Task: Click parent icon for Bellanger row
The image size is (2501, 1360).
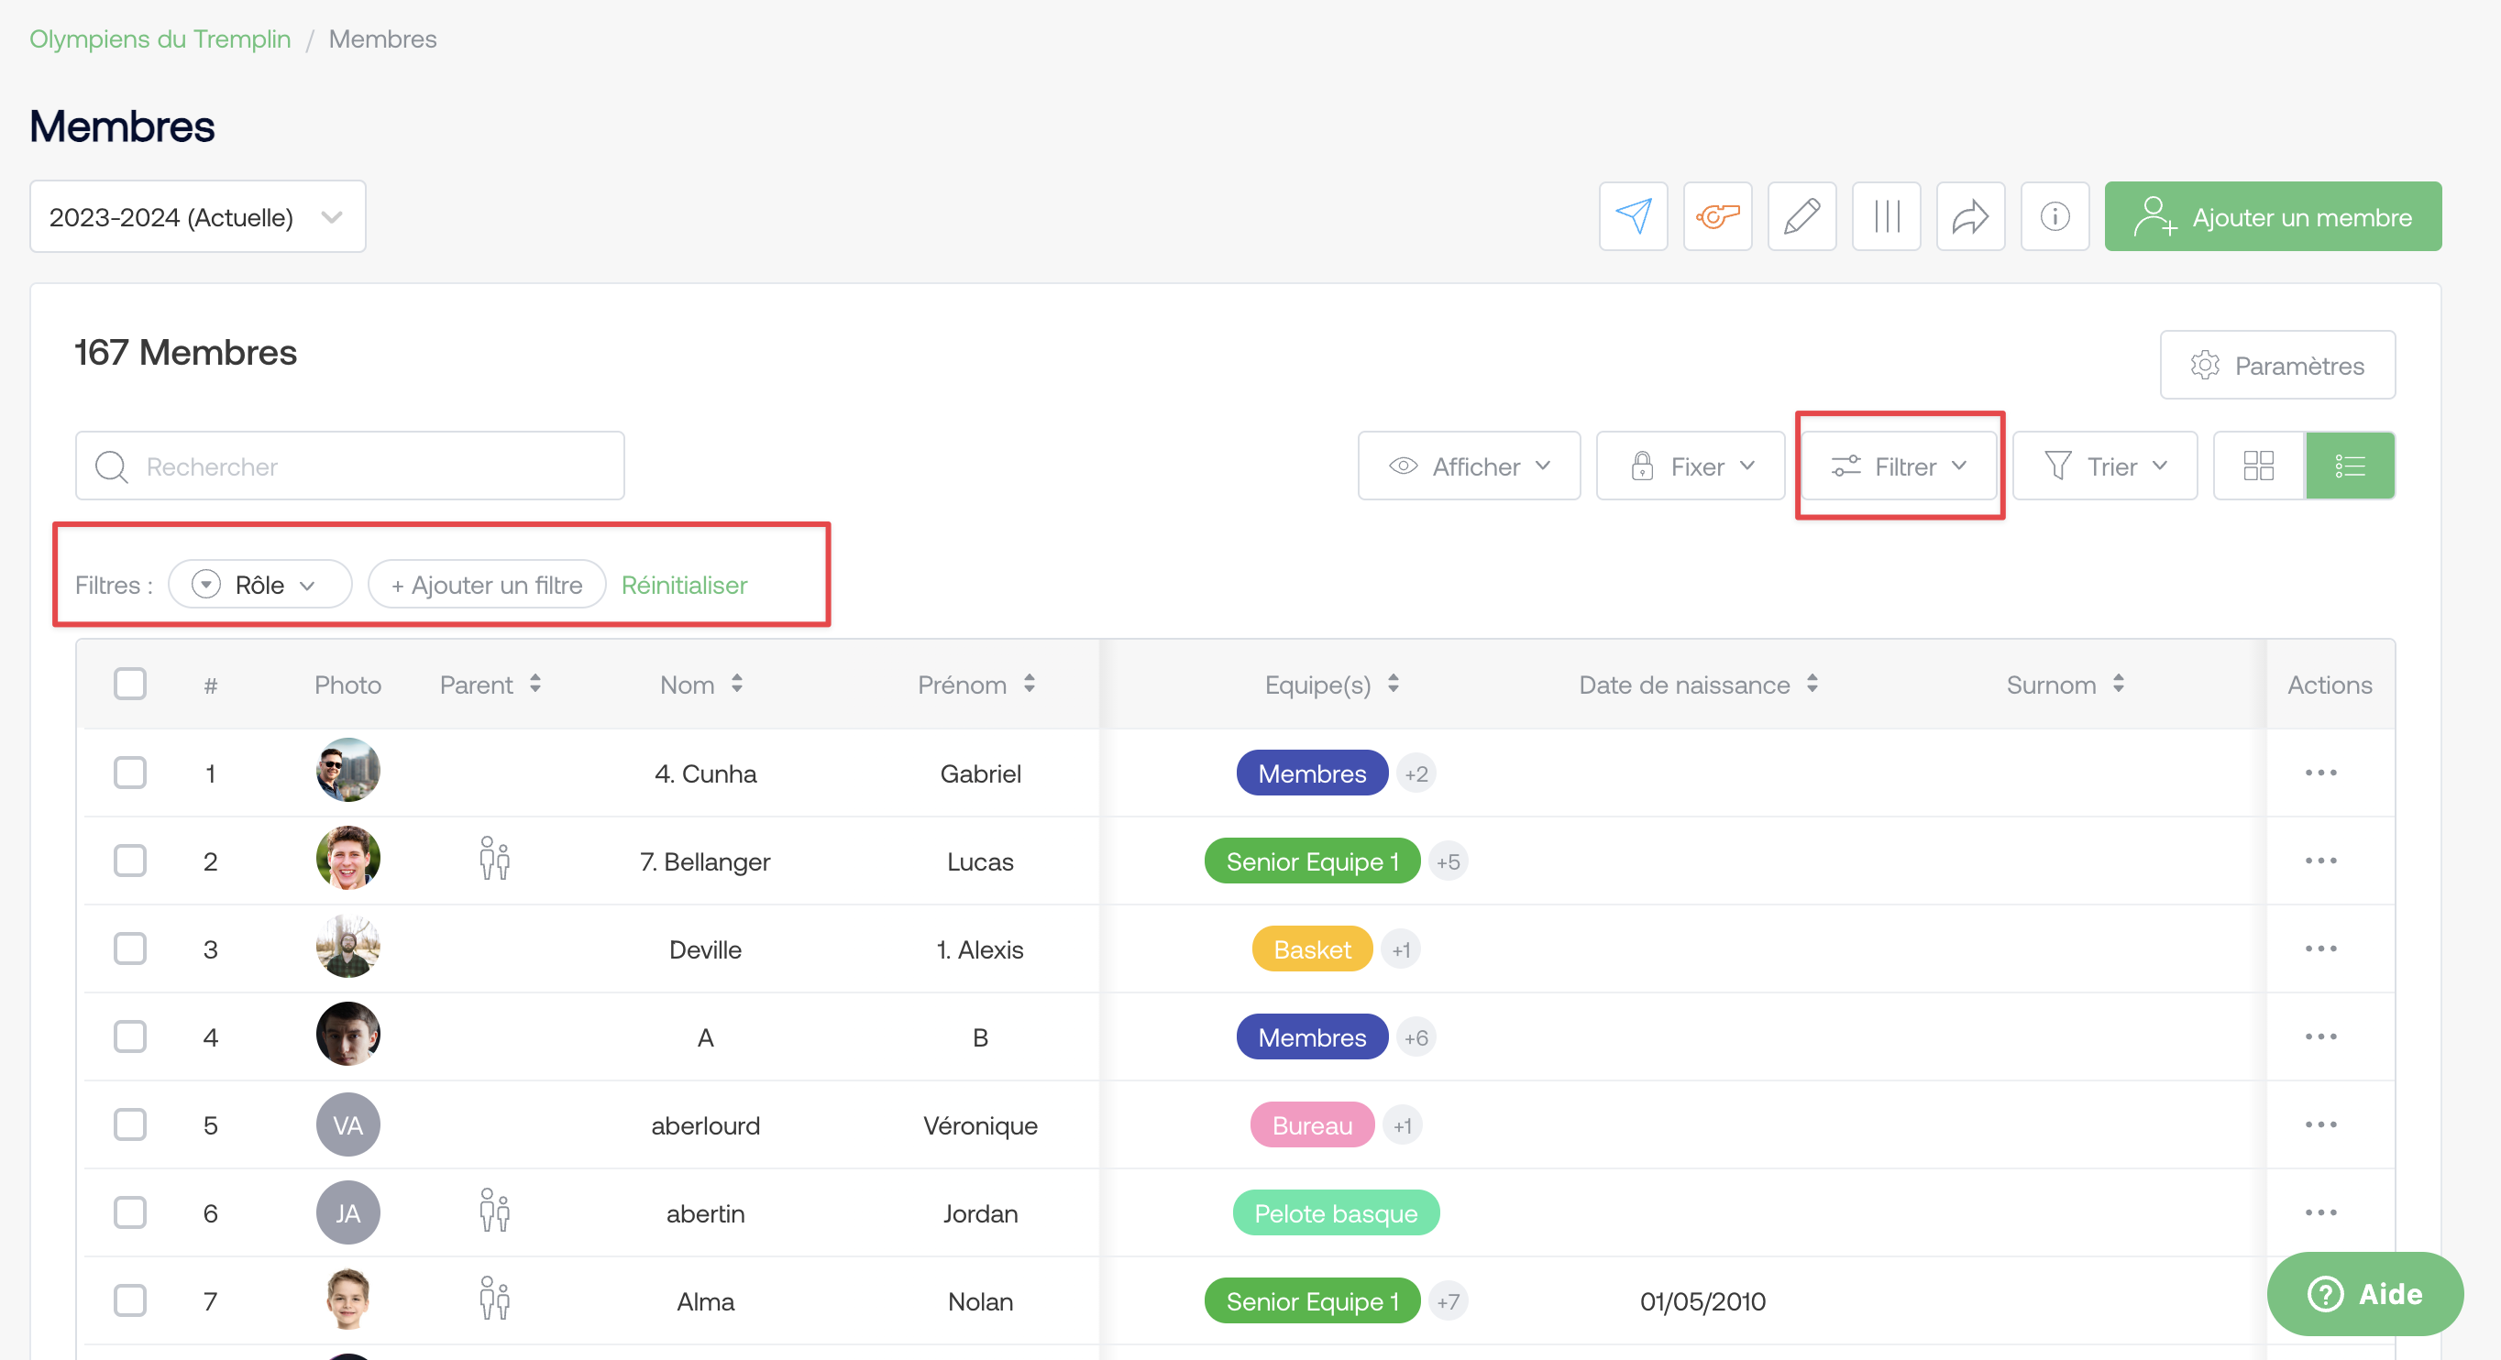Action: coord(494,860)
